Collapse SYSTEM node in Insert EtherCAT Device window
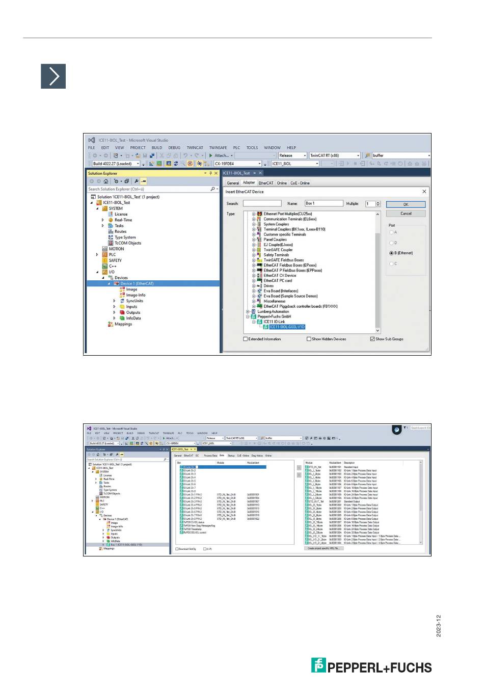 pyautogui.click(x=98, y=208)
